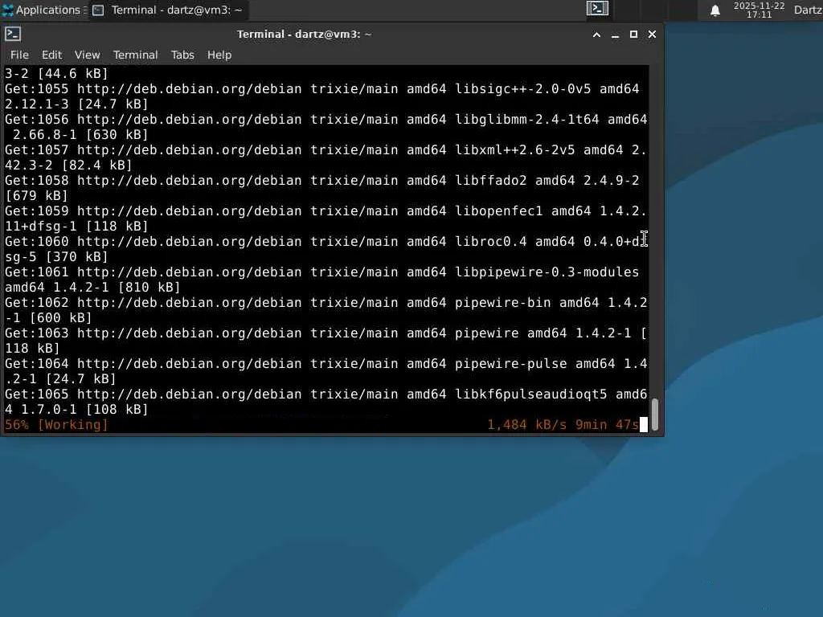Viewport: 823px width, 617px height.
Task: Click the Get:1062 pipewire-bin line
Action: pos(326,310)
